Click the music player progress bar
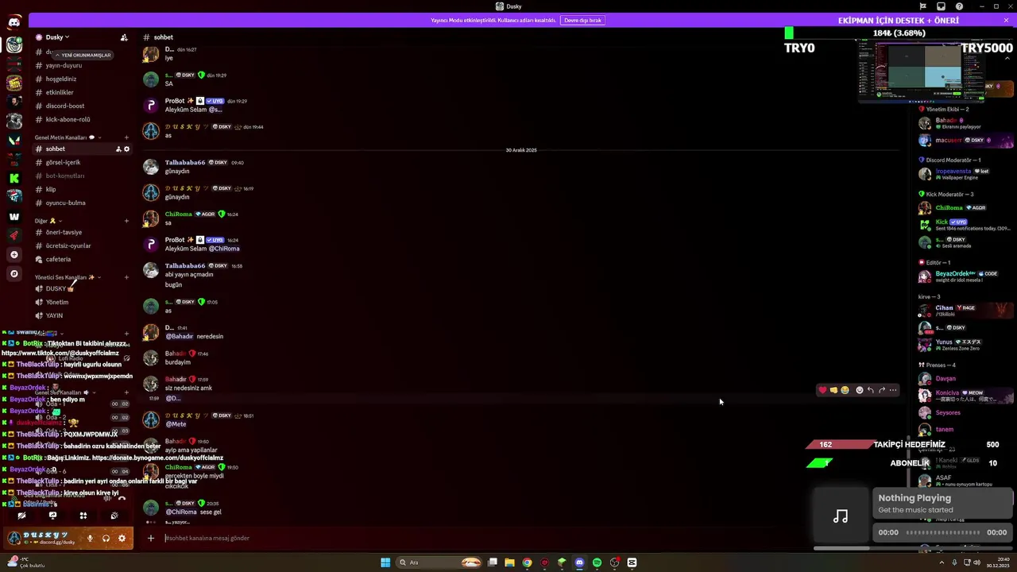1017x572 pixels. coord(943,532)
